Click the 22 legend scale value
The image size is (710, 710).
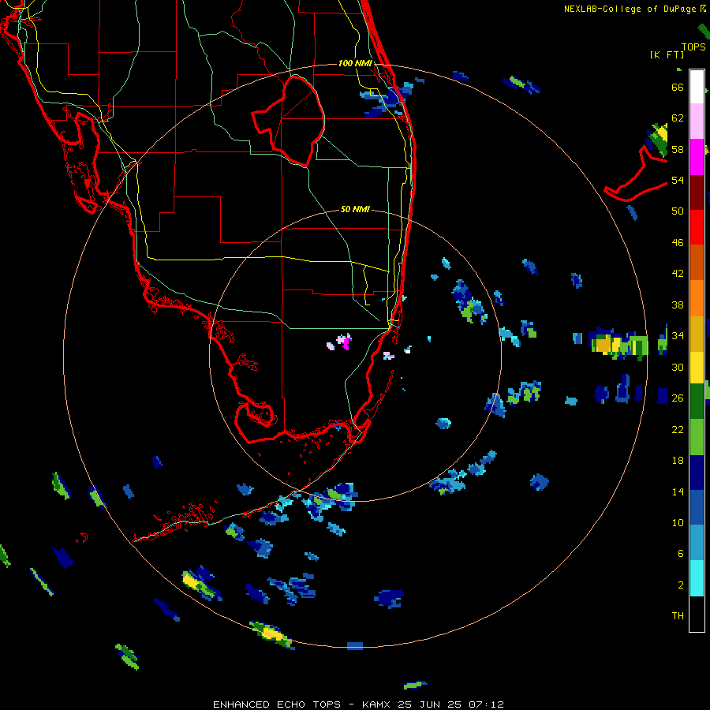point(678,429)
